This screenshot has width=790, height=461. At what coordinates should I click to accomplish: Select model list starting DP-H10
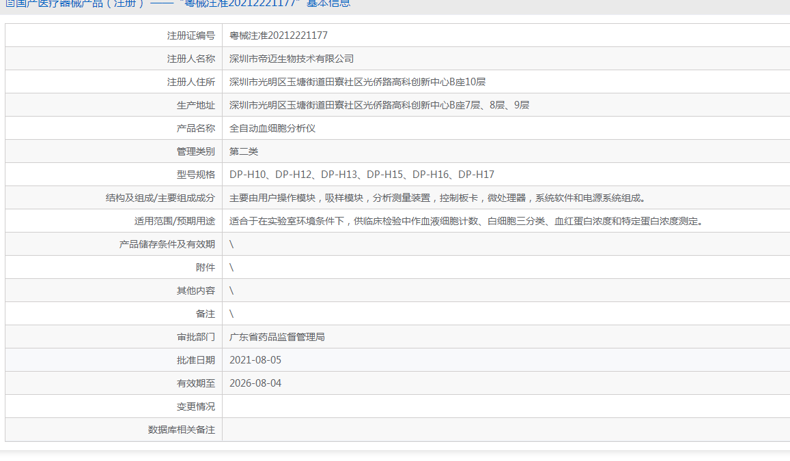pyautogui.click(x=362, y=174)
